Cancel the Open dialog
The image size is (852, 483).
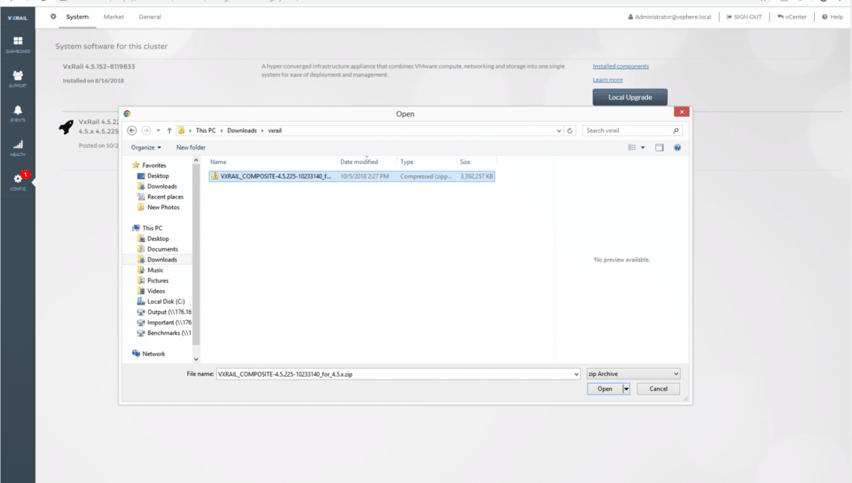coord(658,389)
